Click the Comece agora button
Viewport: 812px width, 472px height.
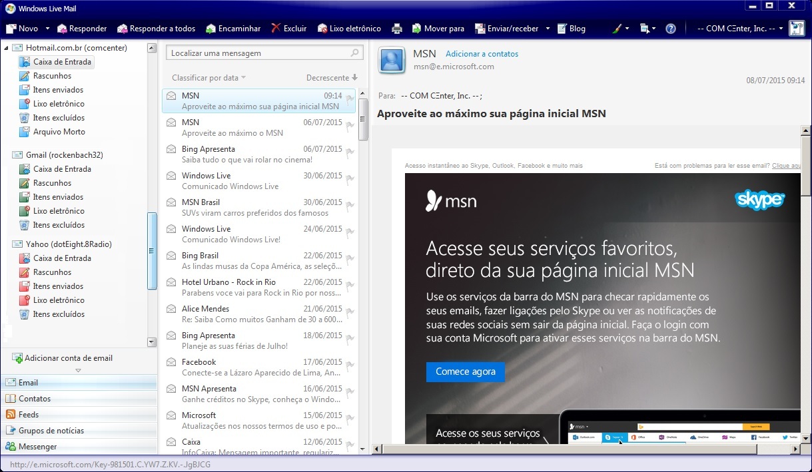466,371
